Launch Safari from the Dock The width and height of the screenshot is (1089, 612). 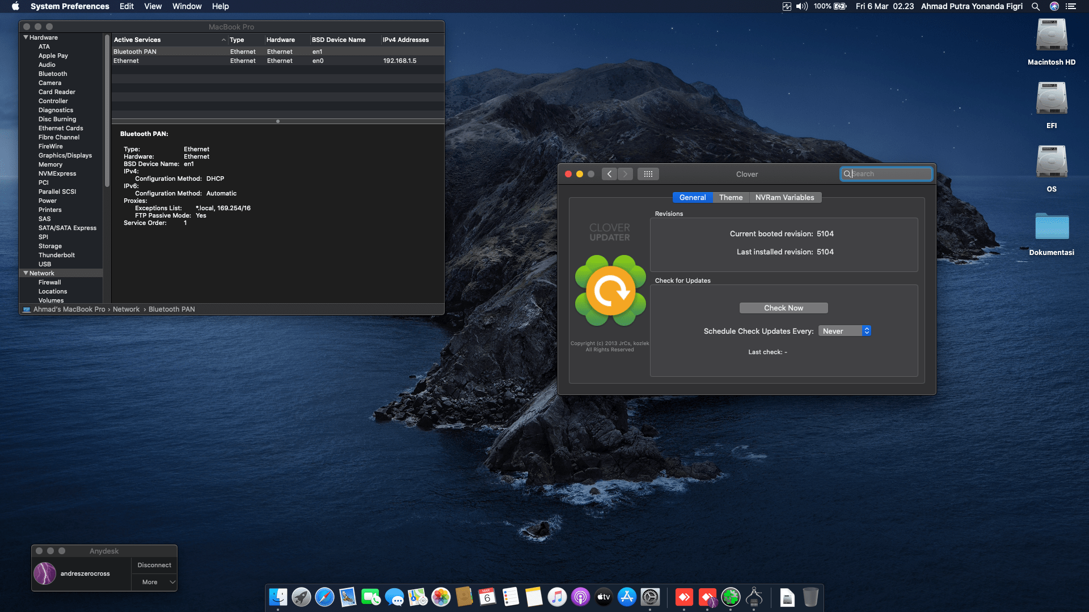click(x=324, y=597)
